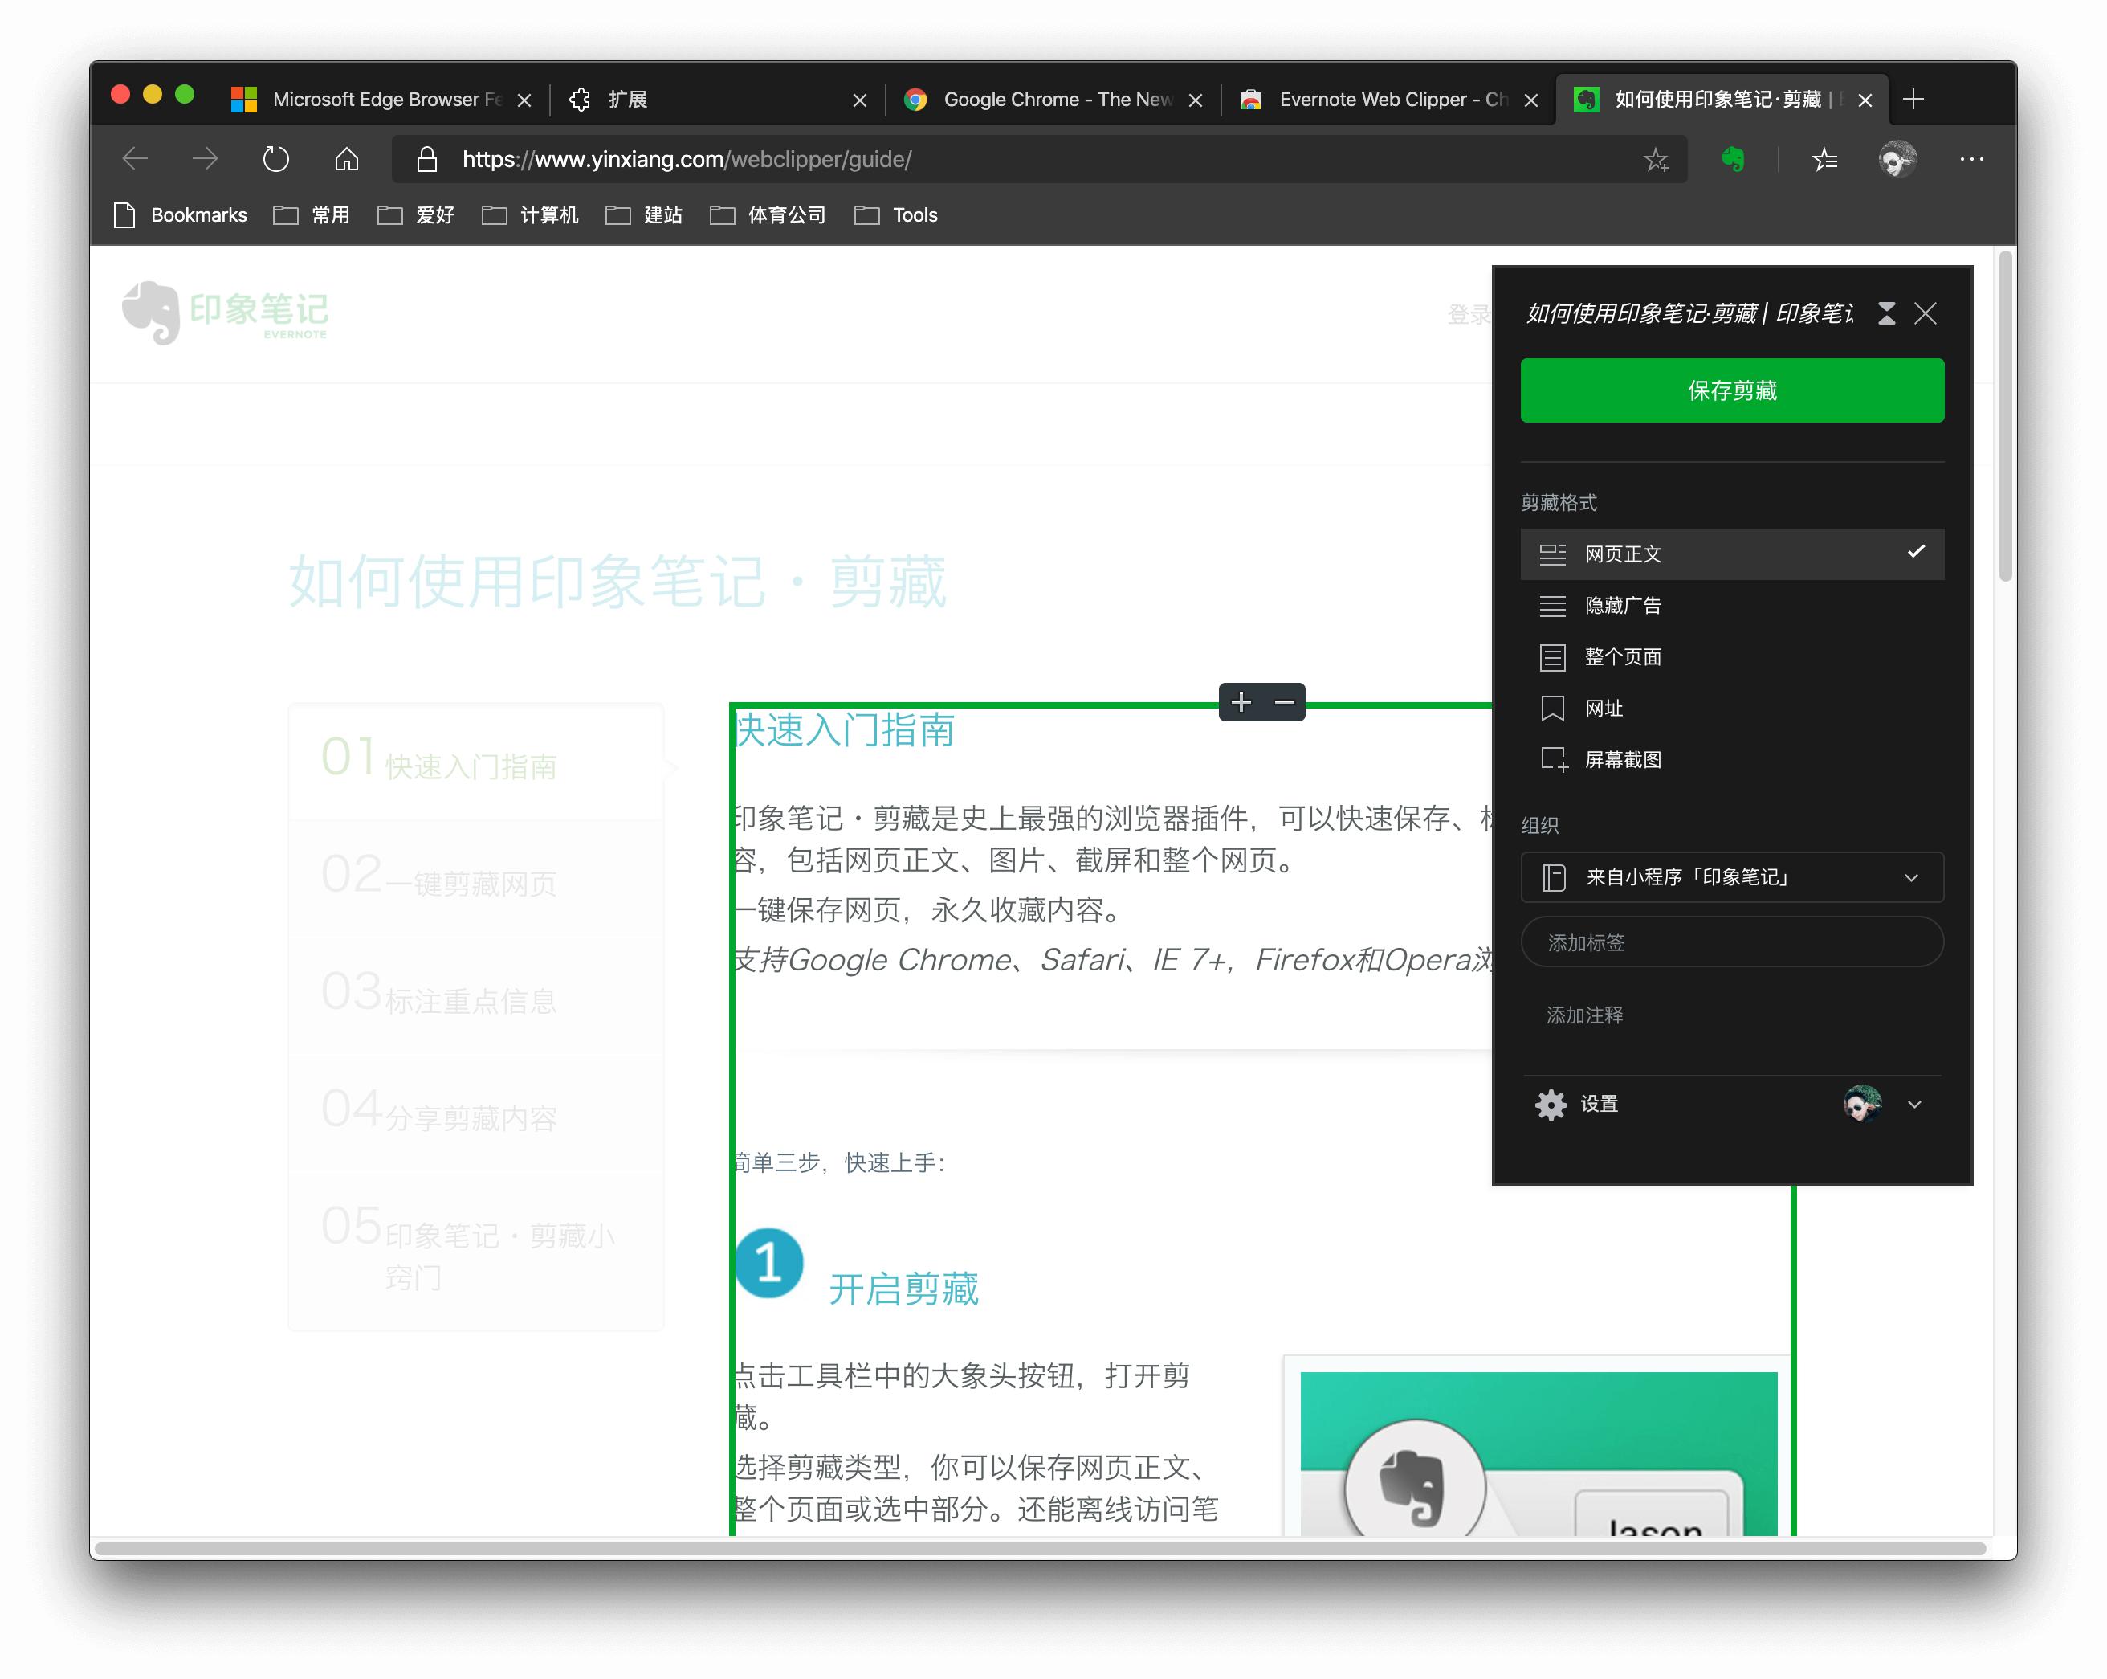
Task: Toggle selection checkmark on 网页正文
Action: coord(1915,554)
